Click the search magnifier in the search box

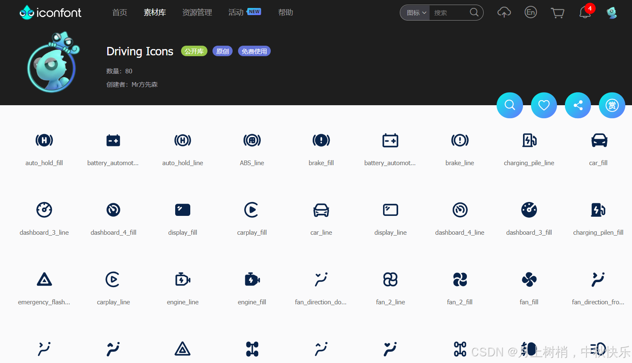pyautogui.click(x=474, y=13)
